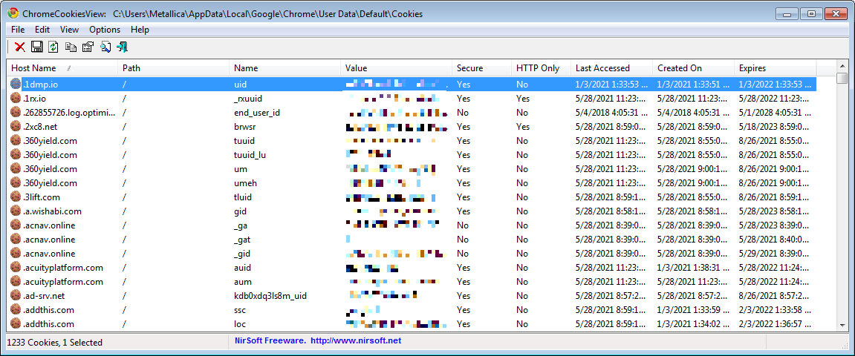Viewport: 855px width, 356px height.
Task: Open the Edit menu
Action: tap(42, 30)
